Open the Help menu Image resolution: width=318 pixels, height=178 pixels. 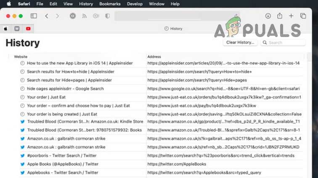[175, 4]
